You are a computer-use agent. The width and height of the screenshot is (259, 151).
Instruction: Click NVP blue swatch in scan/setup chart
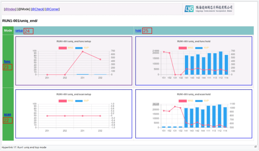pyautogui.click(x=79, y=101)
